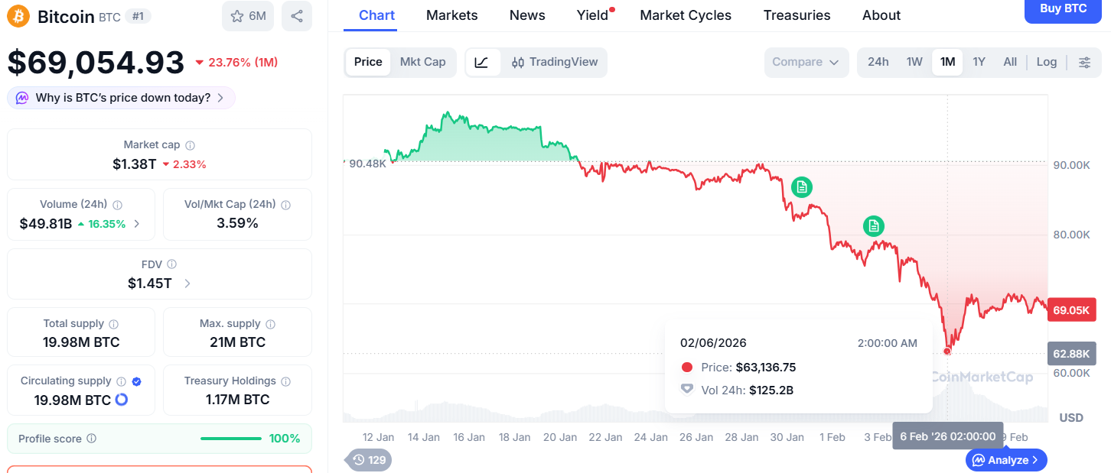Click the first green news document marker

(x=801, y=186)
